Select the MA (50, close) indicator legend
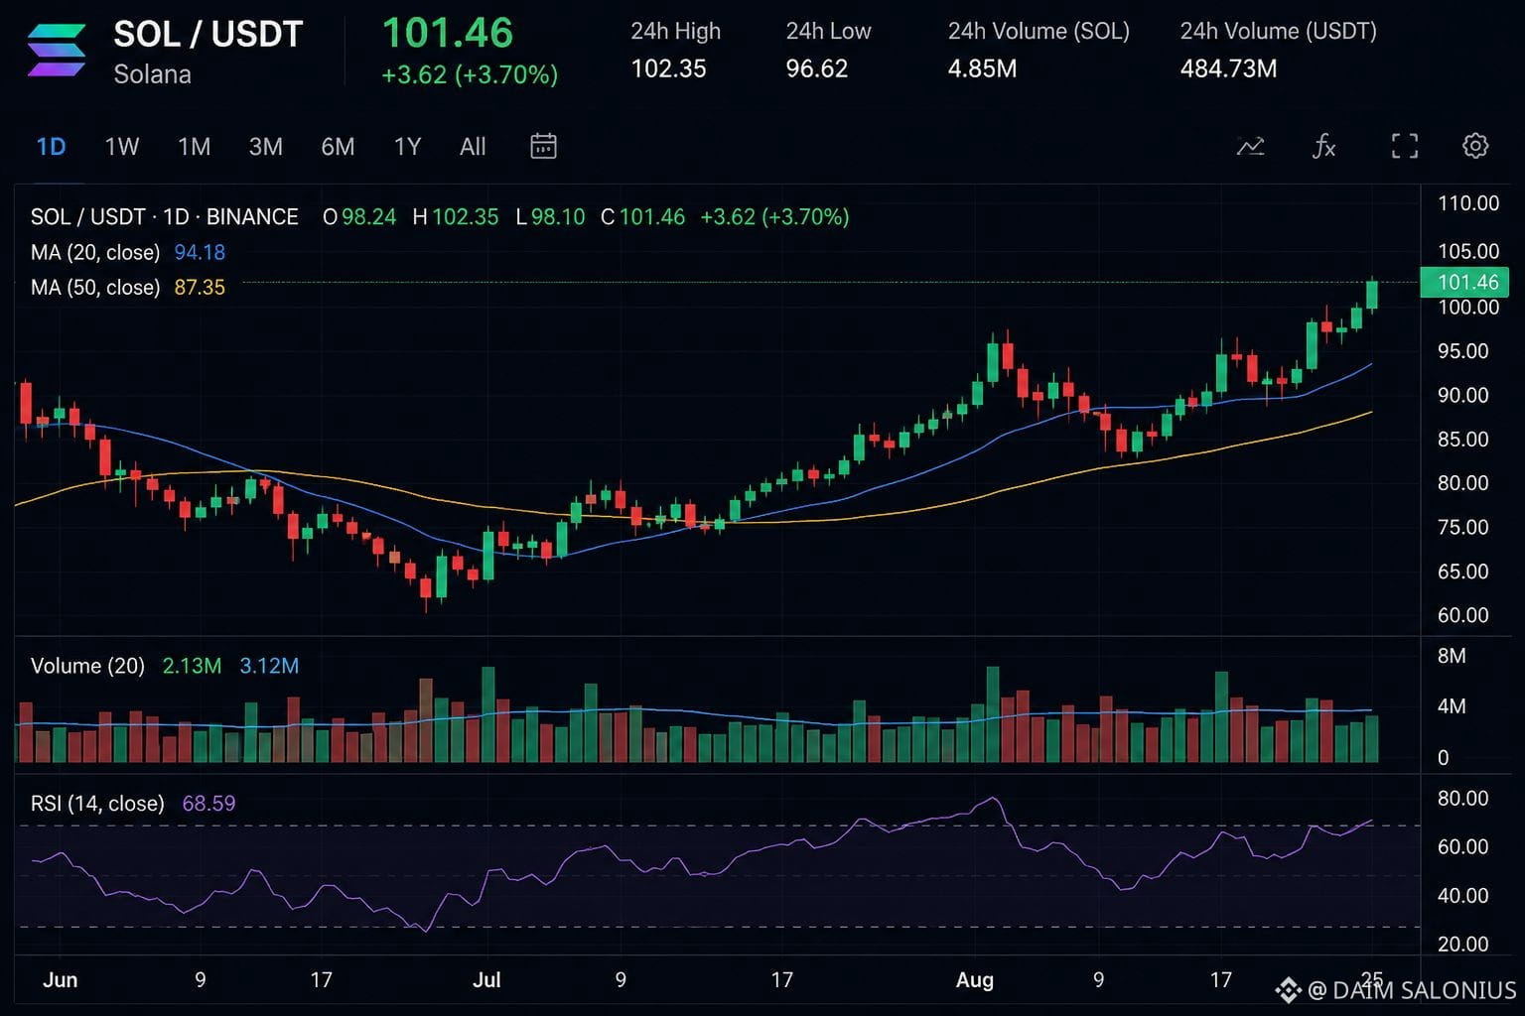Screen dimensions: 1525x1016 95,288
